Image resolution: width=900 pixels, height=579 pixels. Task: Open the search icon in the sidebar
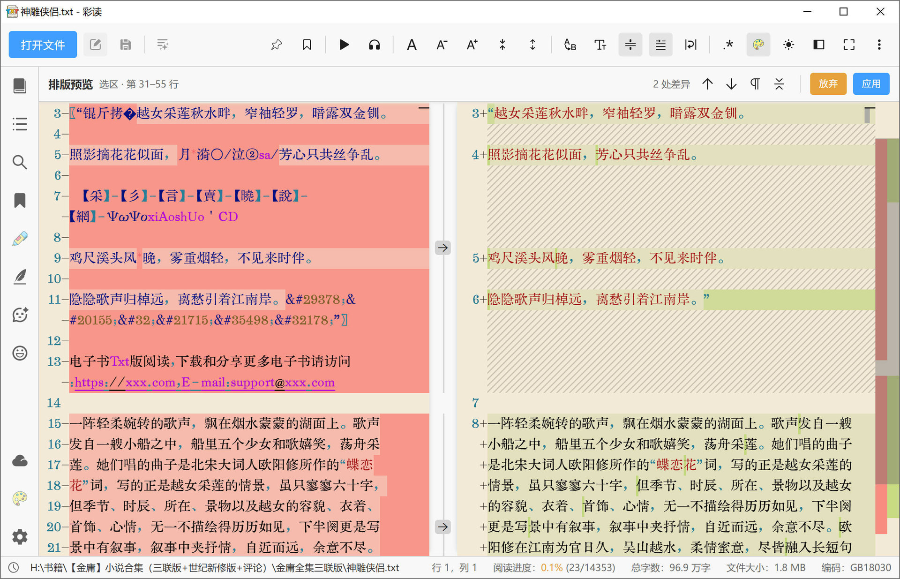(20, 162)
